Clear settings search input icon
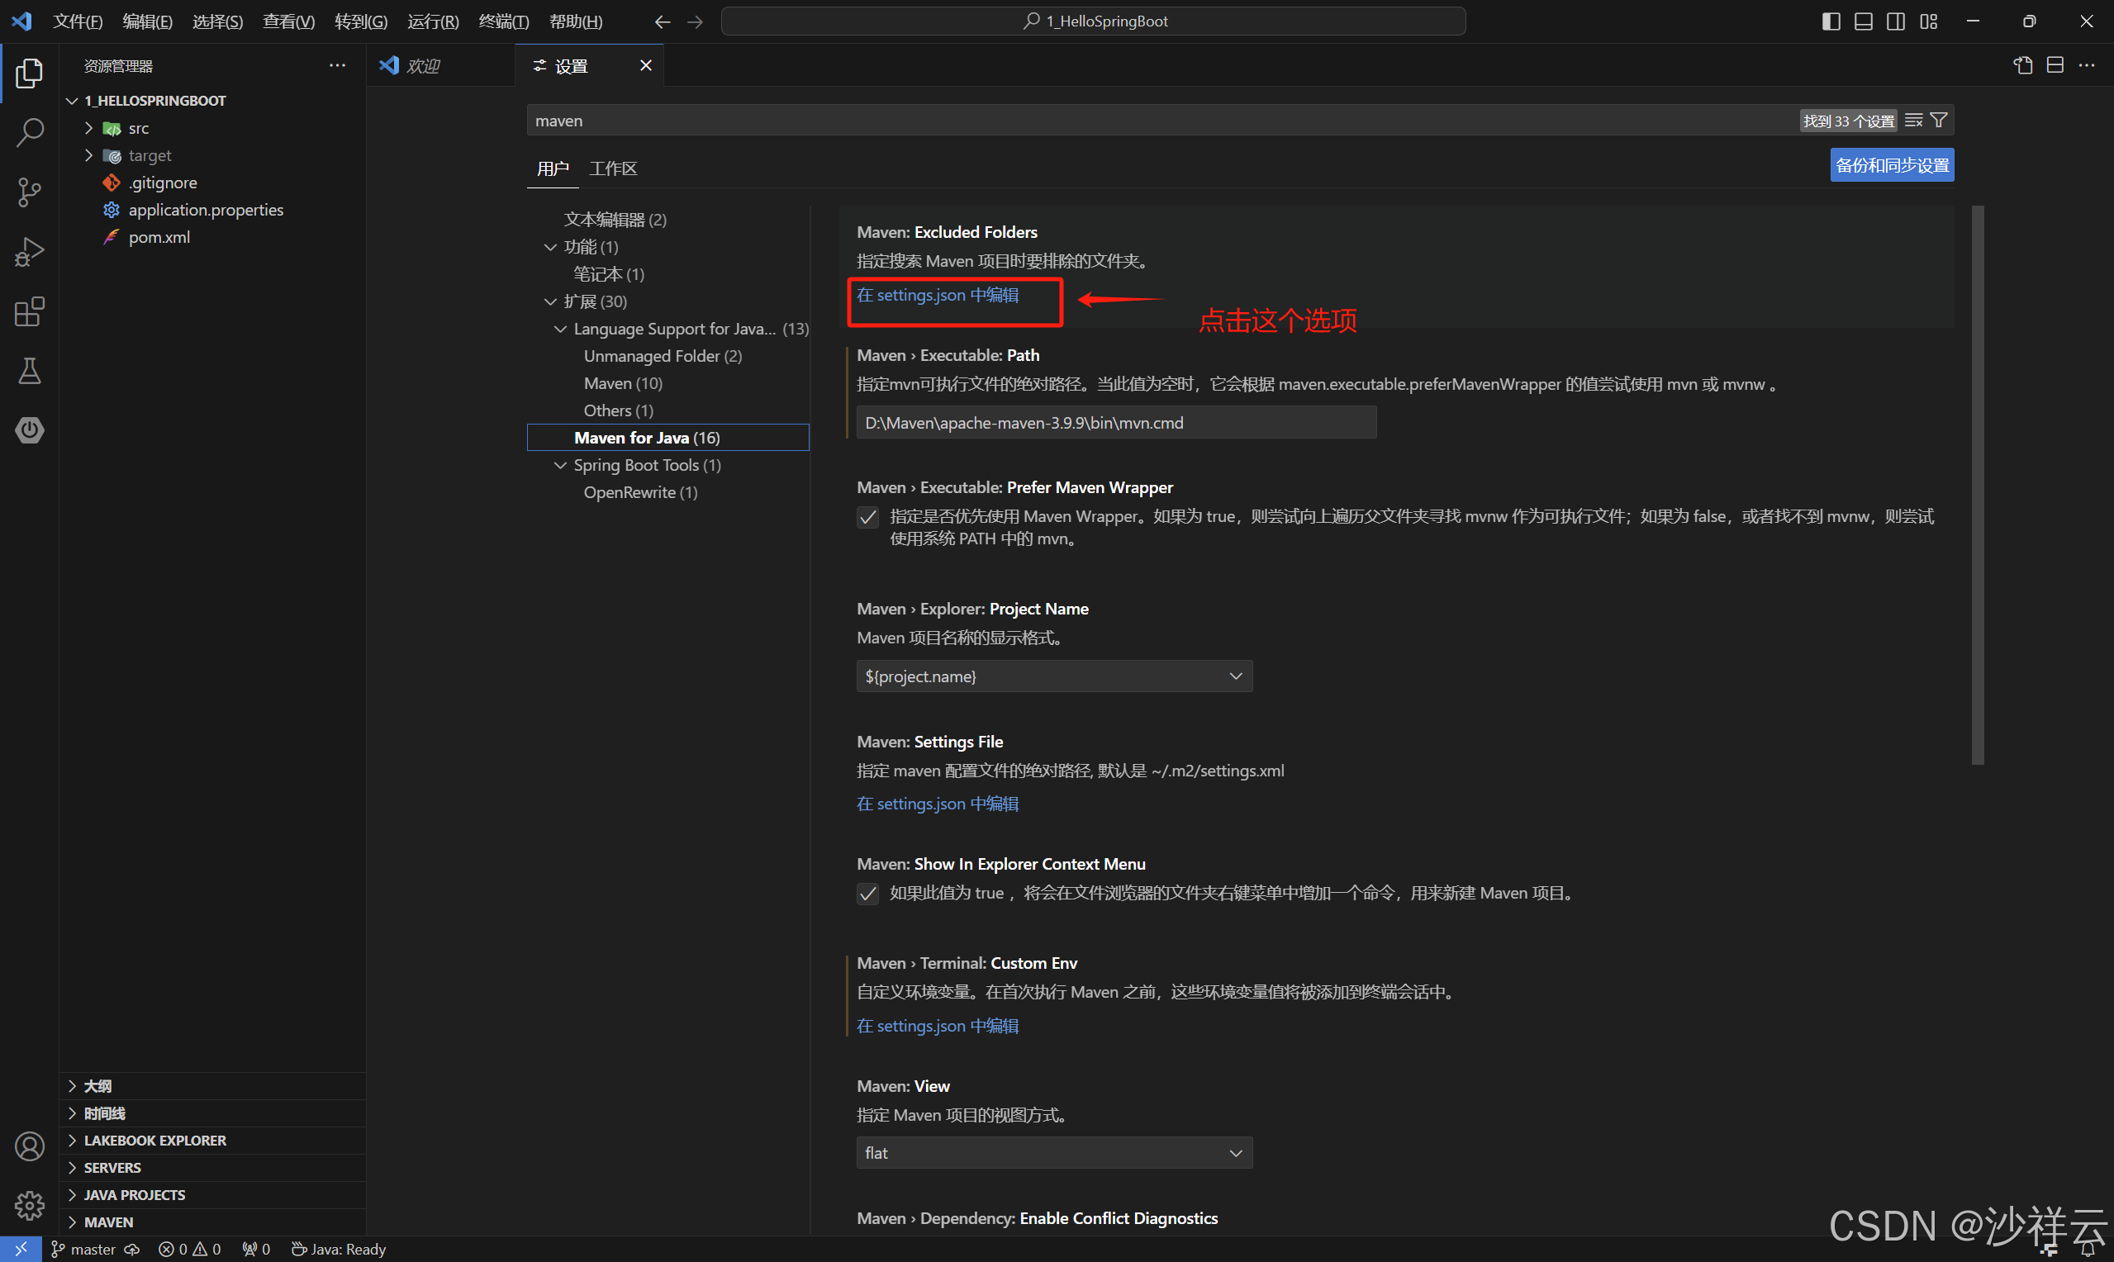 click(1914, 121)
